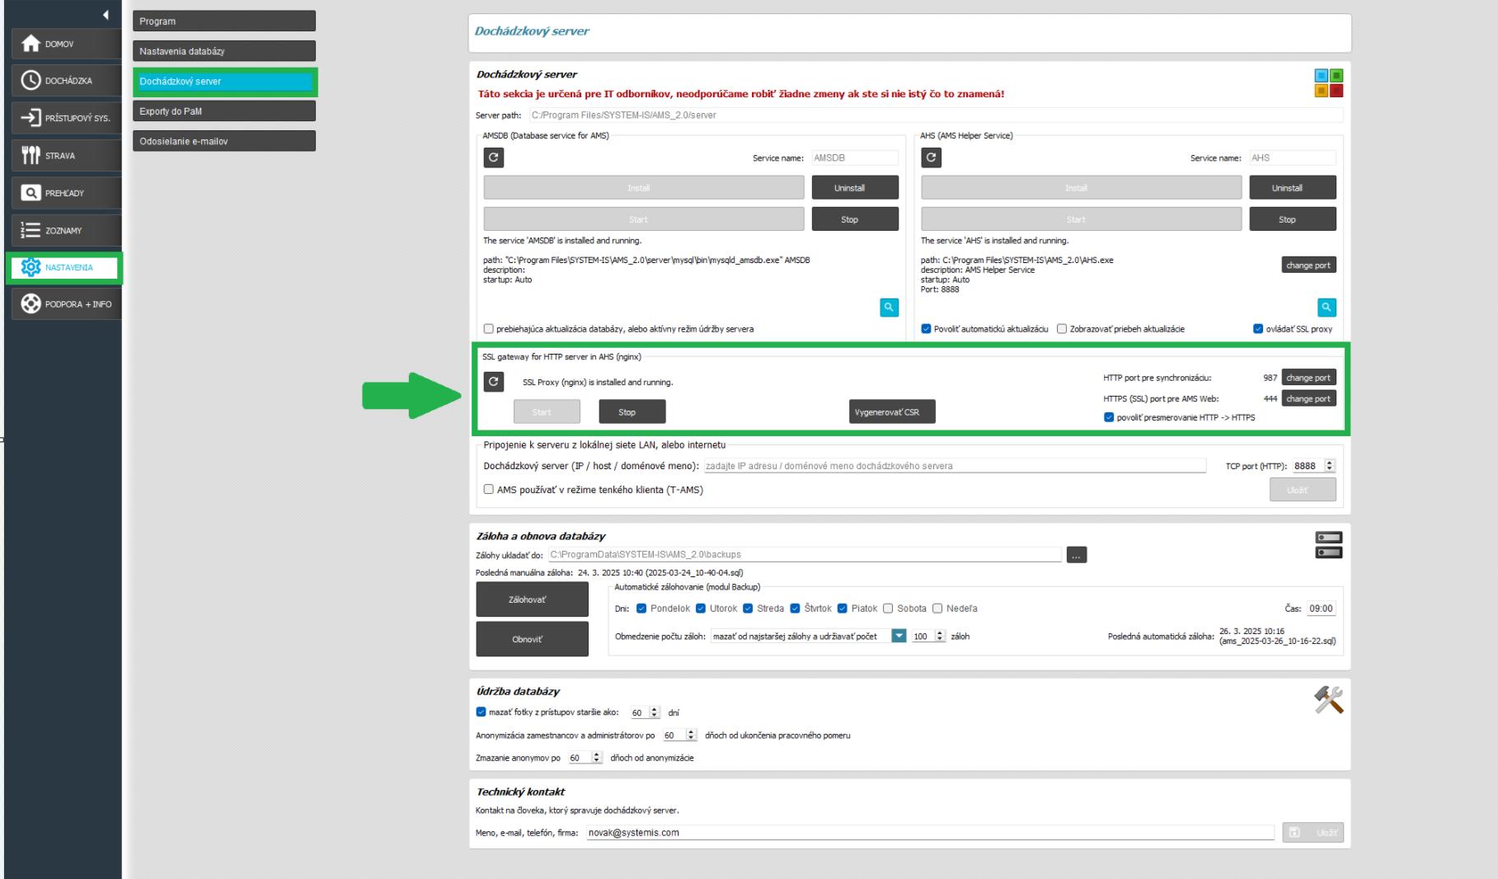Open the Nastavenia databázy menu item

(x=223, y=51)
